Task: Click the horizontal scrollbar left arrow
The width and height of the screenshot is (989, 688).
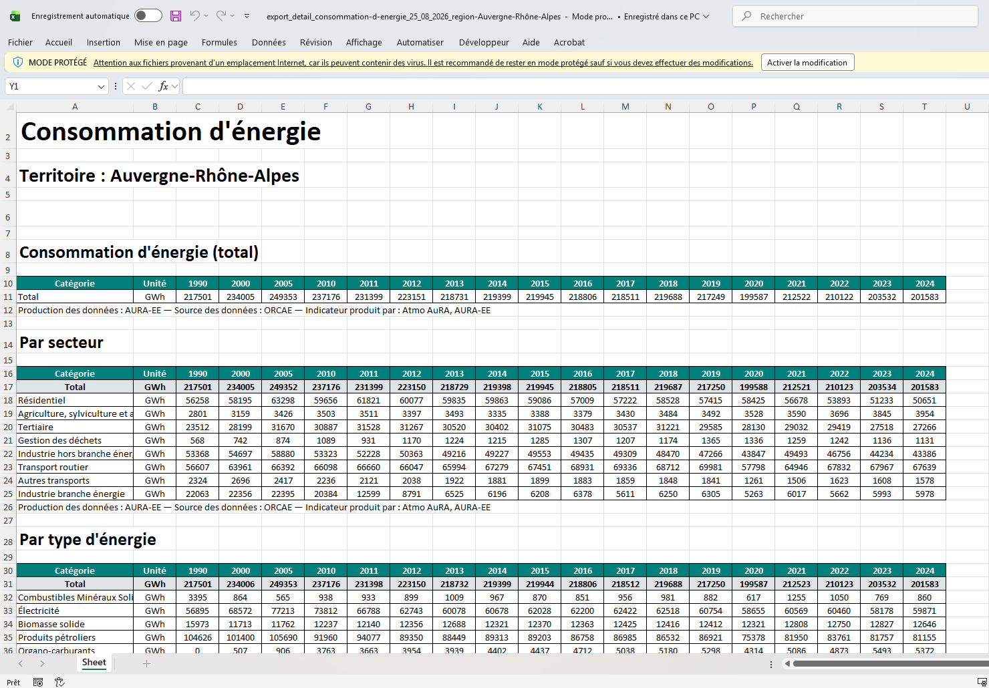Action: pos(788,663)
